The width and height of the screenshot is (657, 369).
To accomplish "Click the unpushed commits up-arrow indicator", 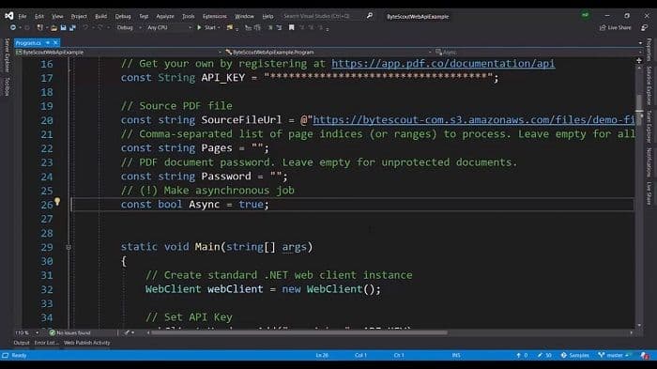I will (522, 356).
